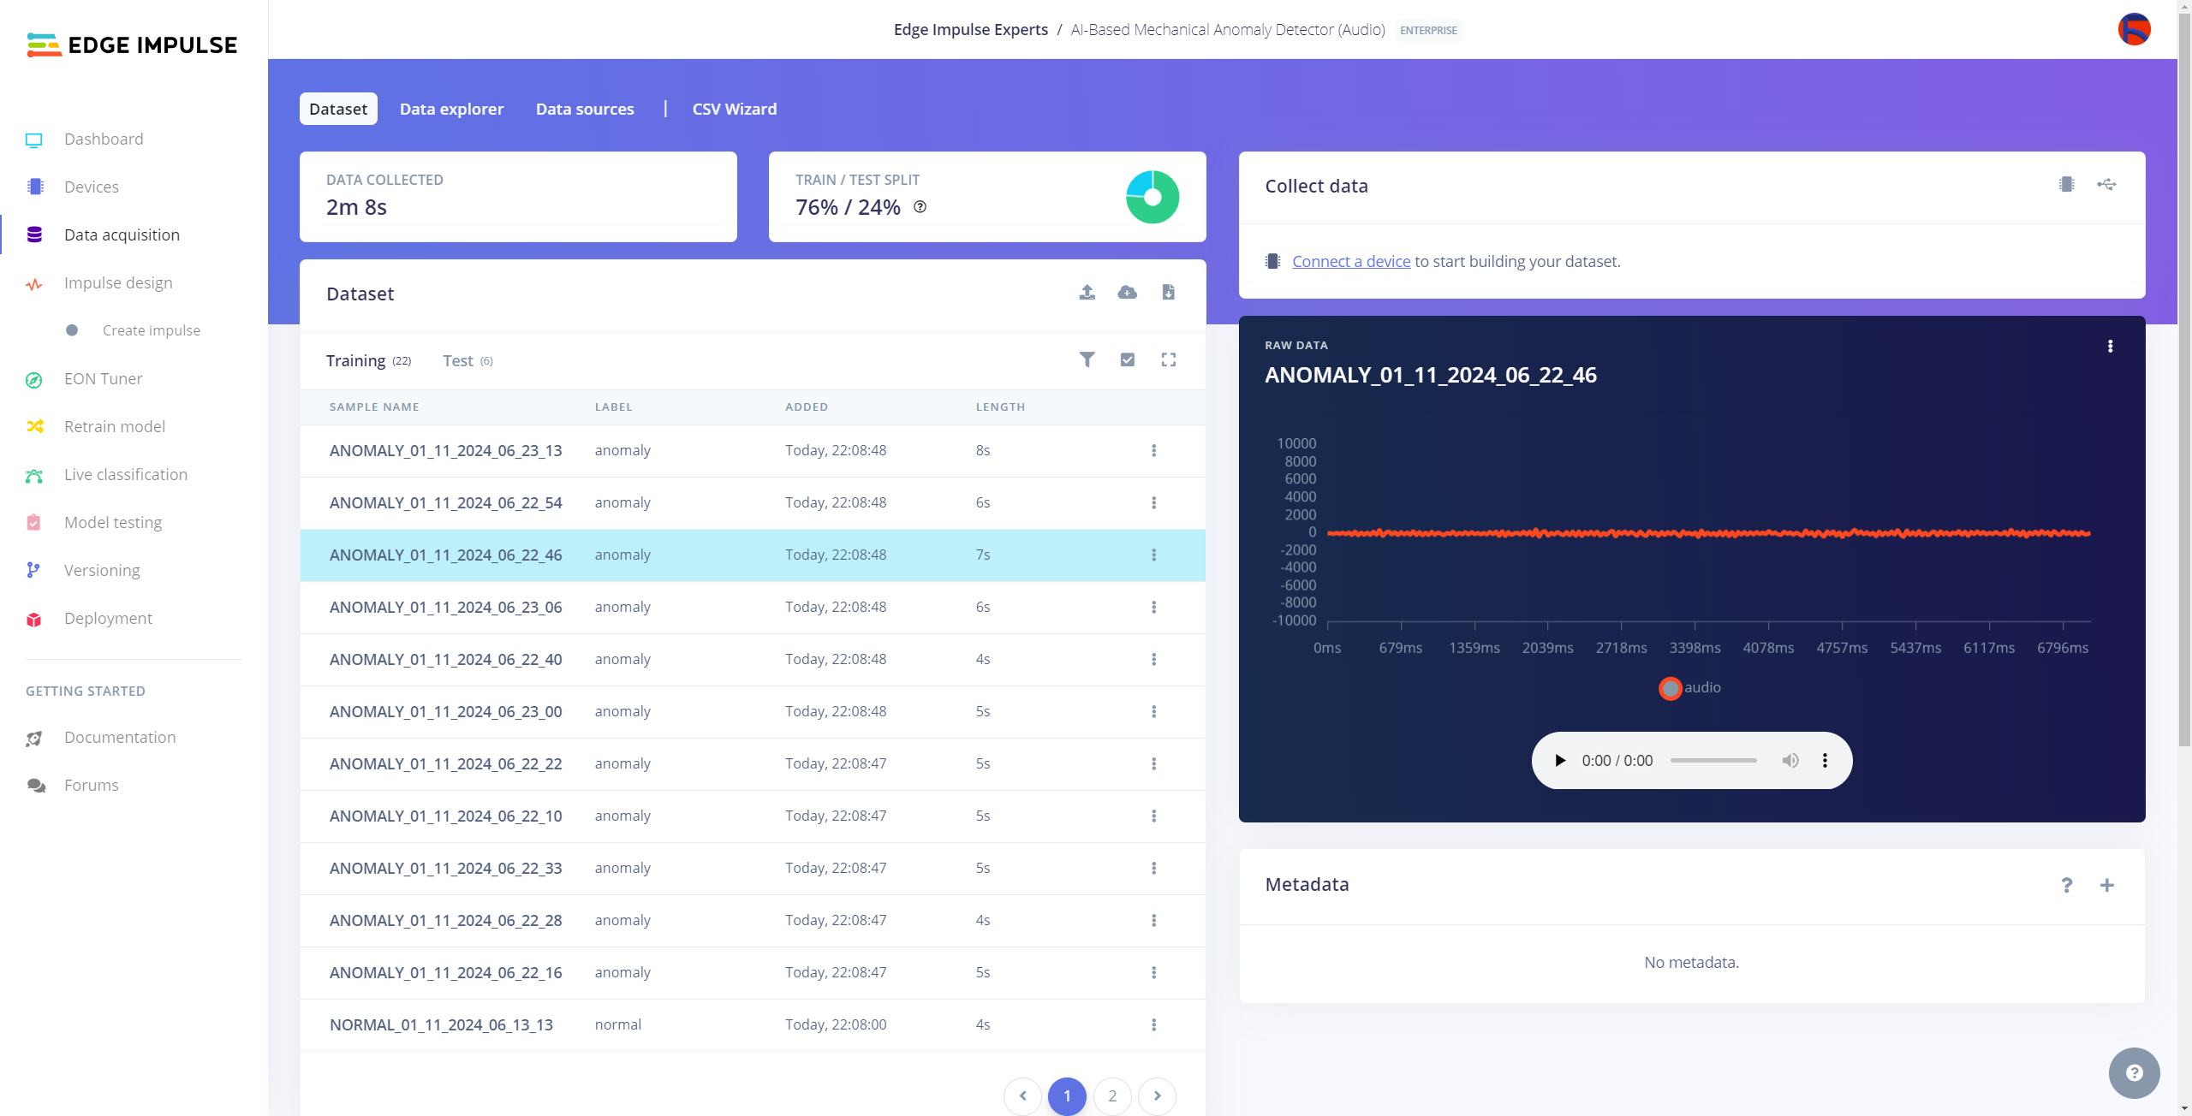Mute the audio player volume
Image resolution: width=2192 pixels, height=1116 pixels.
pyautogui.click(x=1790, y=760)
